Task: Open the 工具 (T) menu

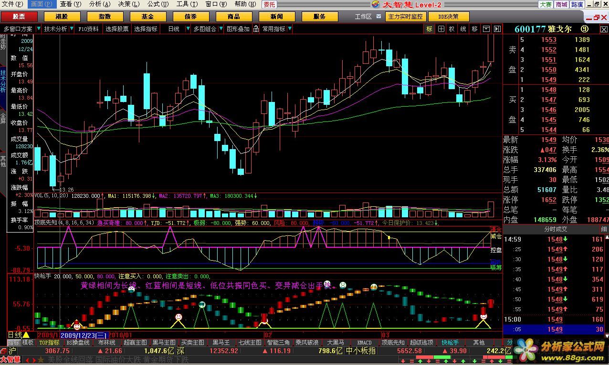Action: tap(187, 4)
